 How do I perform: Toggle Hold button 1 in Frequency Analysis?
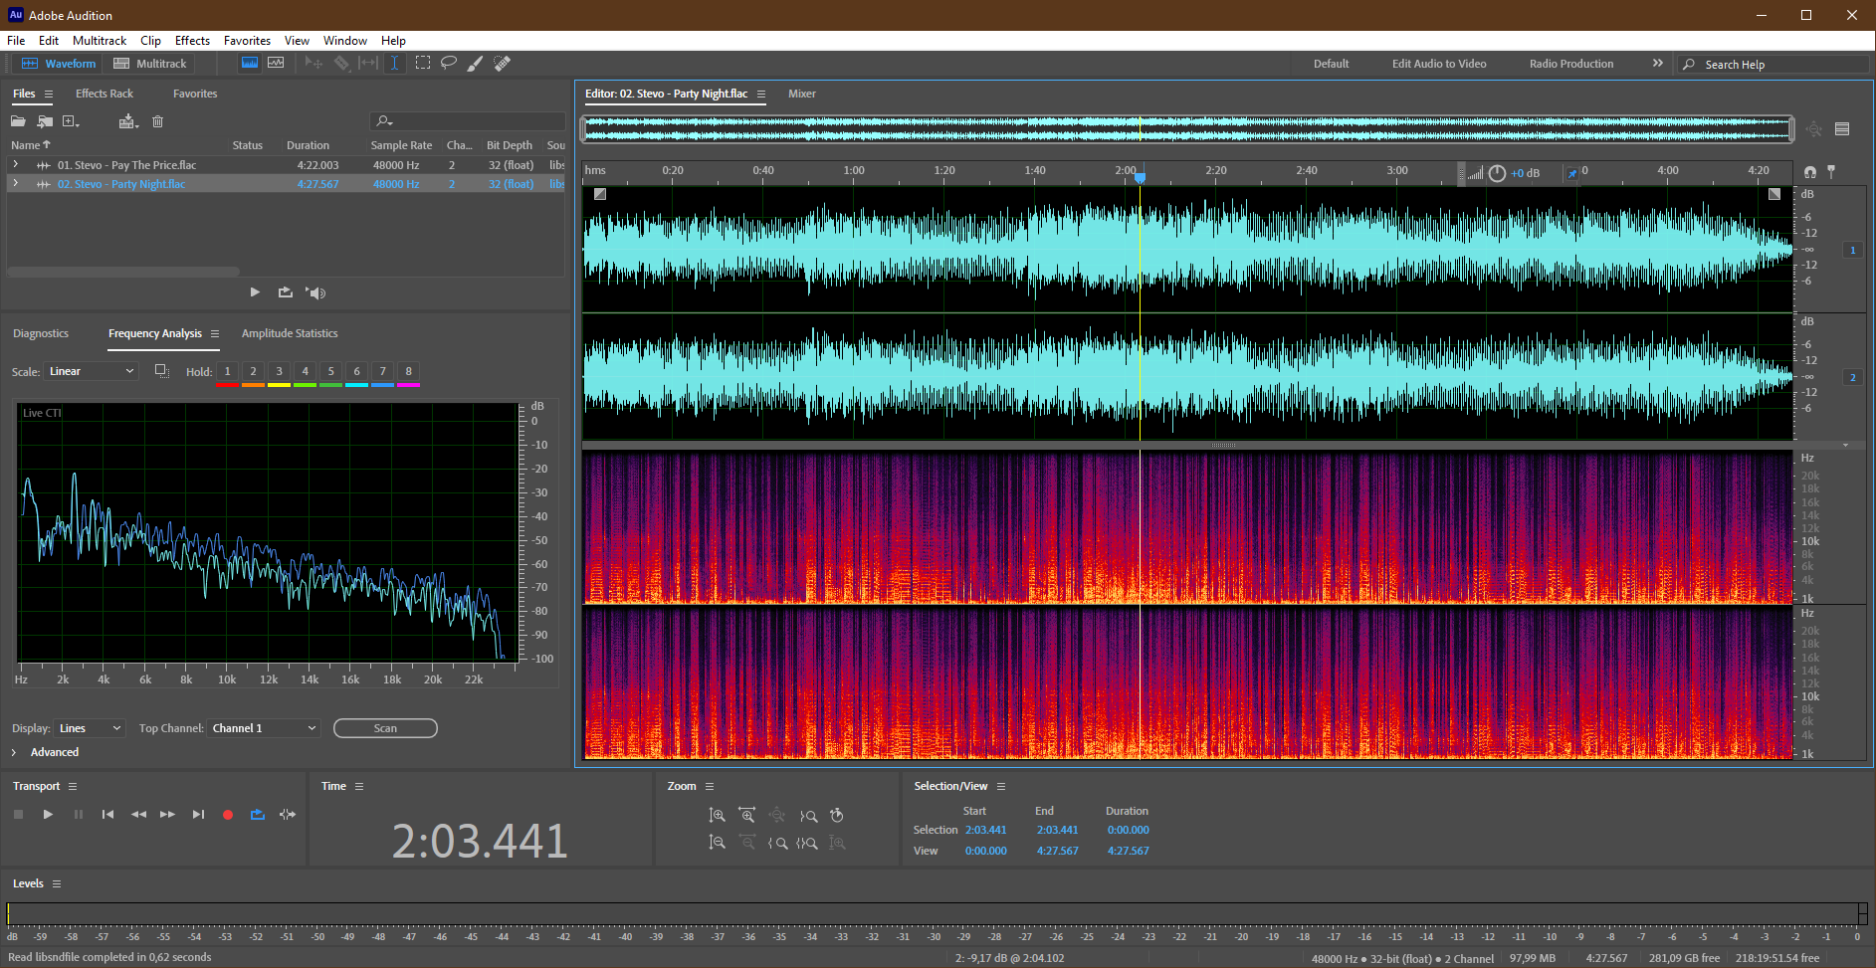(227, 372)
